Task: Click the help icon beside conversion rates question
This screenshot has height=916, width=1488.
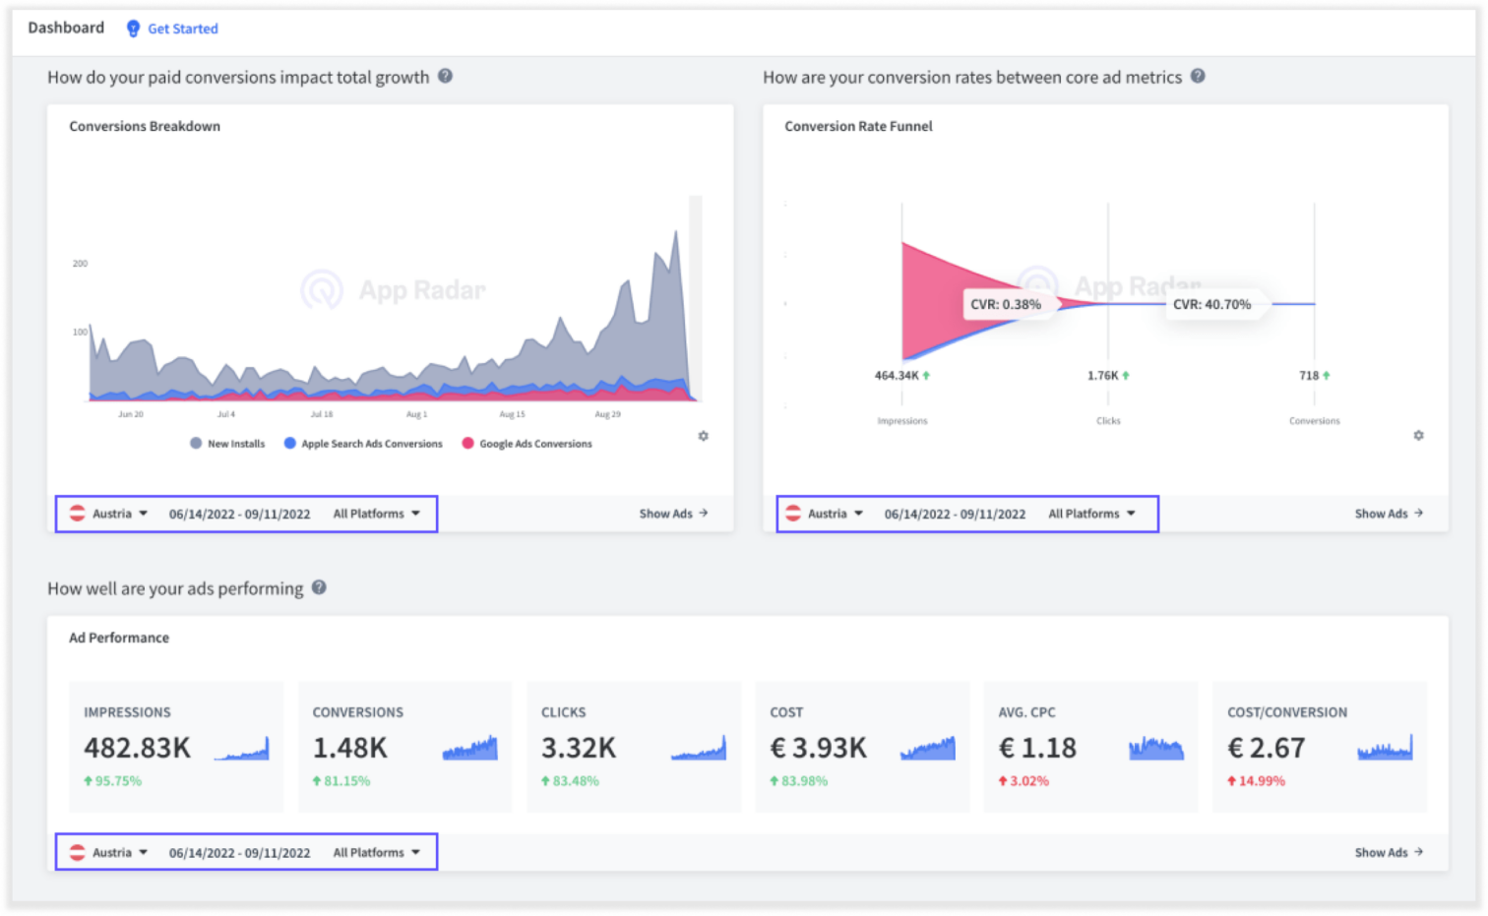Action: (x=1199, y=75)
